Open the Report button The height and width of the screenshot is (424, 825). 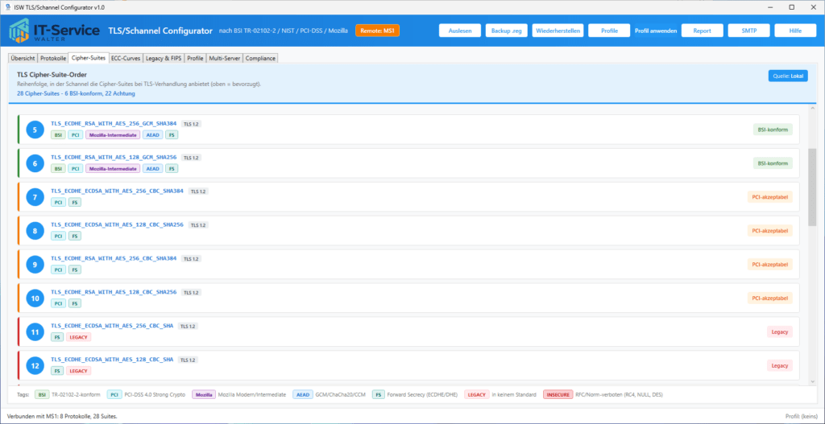(x=702, y=31)
